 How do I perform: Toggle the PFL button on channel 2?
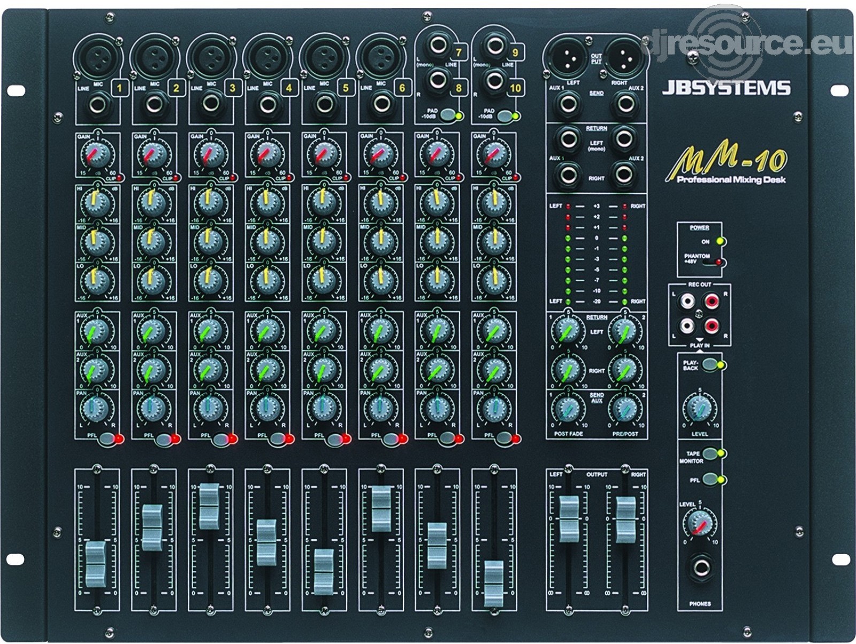tap(164, 439)
